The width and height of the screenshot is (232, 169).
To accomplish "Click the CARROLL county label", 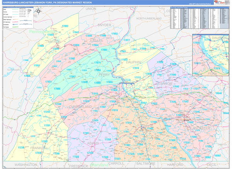I will pos(116,163).
